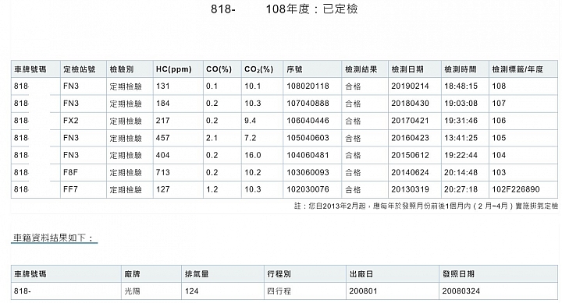Click CO value 1.2
Screen dimensions: 562x303
(212, 189)
